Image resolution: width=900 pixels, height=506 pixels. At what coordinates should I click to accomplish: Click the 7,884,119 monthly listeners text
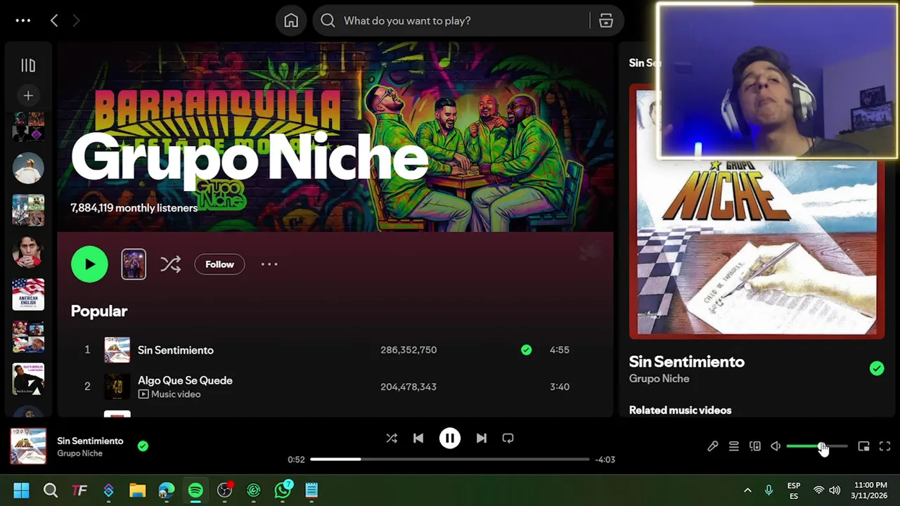[x=134, y=208]
